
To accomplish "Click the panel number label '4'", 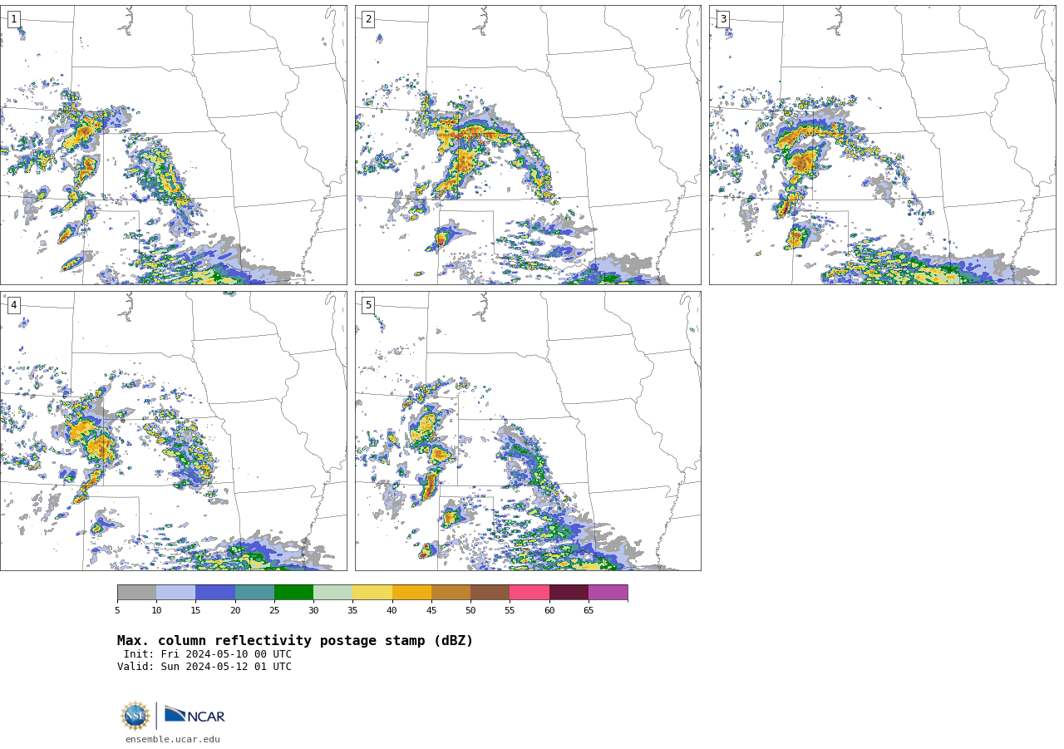I will coord(13,305).
